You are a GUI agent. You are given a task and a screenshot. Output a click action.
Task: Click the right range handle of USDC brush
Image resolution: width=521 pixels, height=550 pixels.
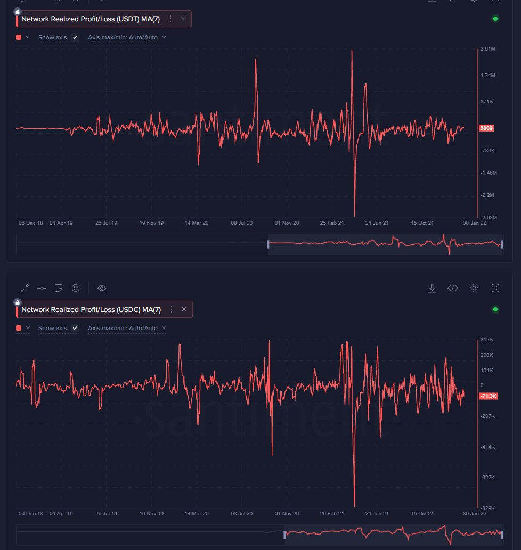pos(502,535)
